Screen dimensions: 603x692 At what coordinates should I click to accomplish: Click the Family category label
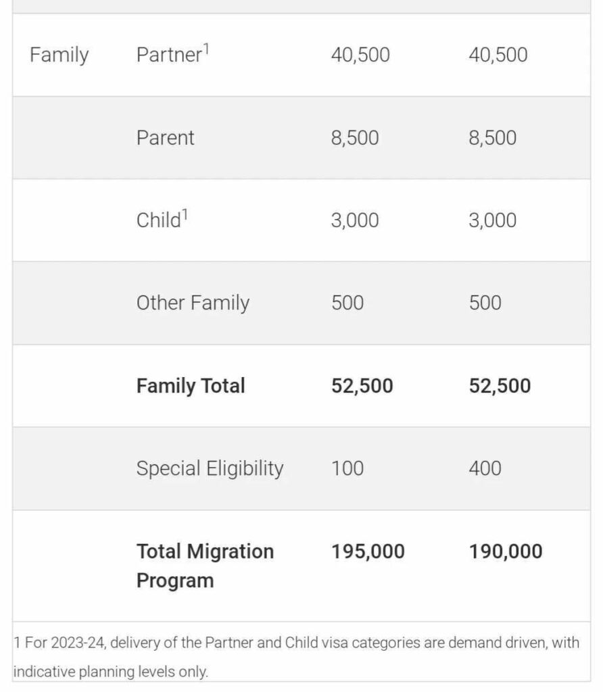(x=59, y=55)
